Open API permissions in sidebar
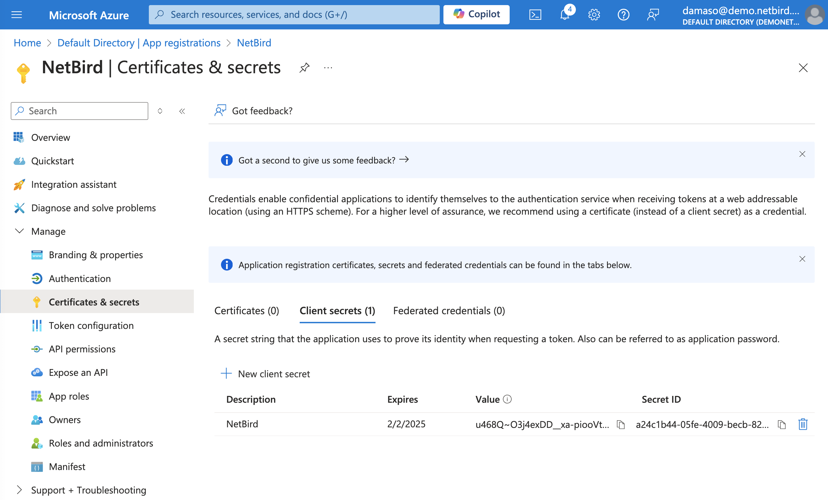Viewport: 828px width, 500px height. pyautogui.click(x=82, y=349)
